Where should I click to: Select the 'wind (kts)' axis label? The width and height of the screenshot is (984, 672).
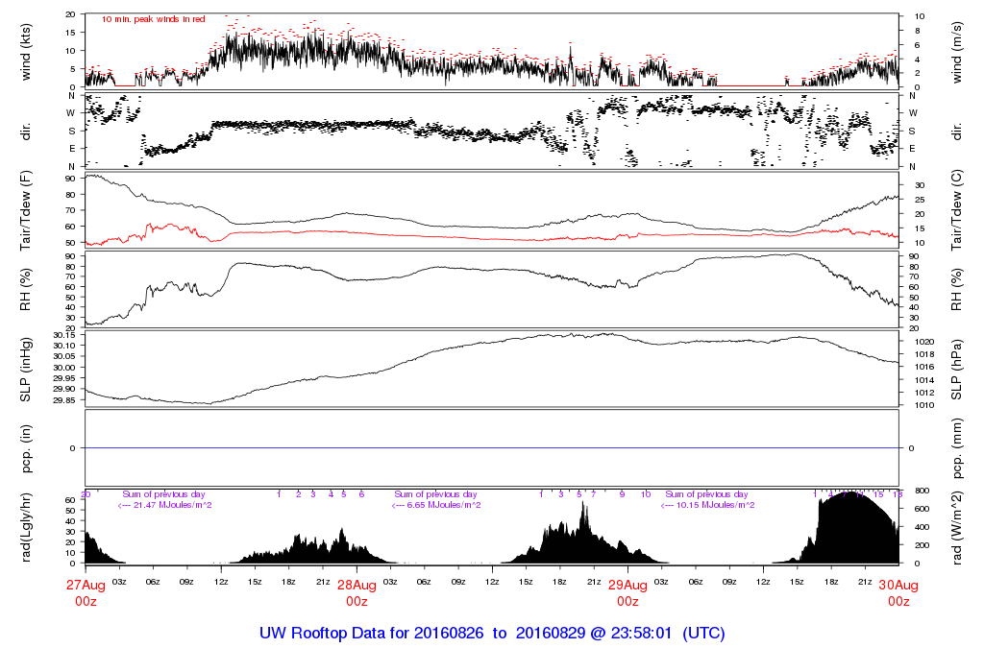pyautogui.click(x=26, y=52)
